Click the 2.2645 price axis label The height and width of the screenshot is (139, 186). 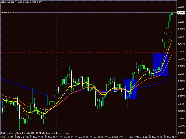point(181,119)
